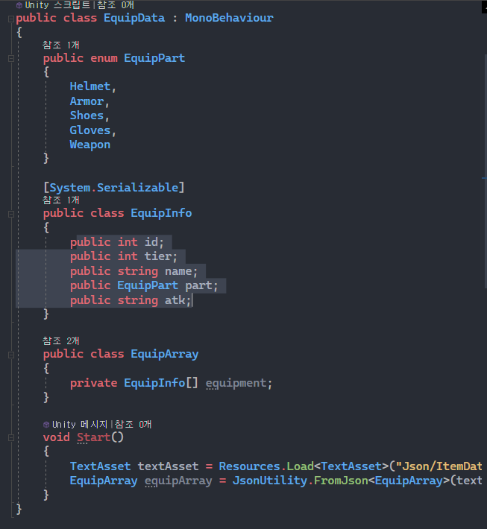Collapse the EquipArray class block

click(10, 355)
